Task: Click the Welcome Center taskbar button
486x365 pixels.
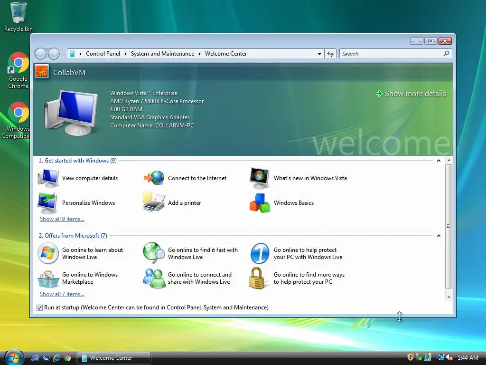Action: pyautogui.click(x=114, y=358)
